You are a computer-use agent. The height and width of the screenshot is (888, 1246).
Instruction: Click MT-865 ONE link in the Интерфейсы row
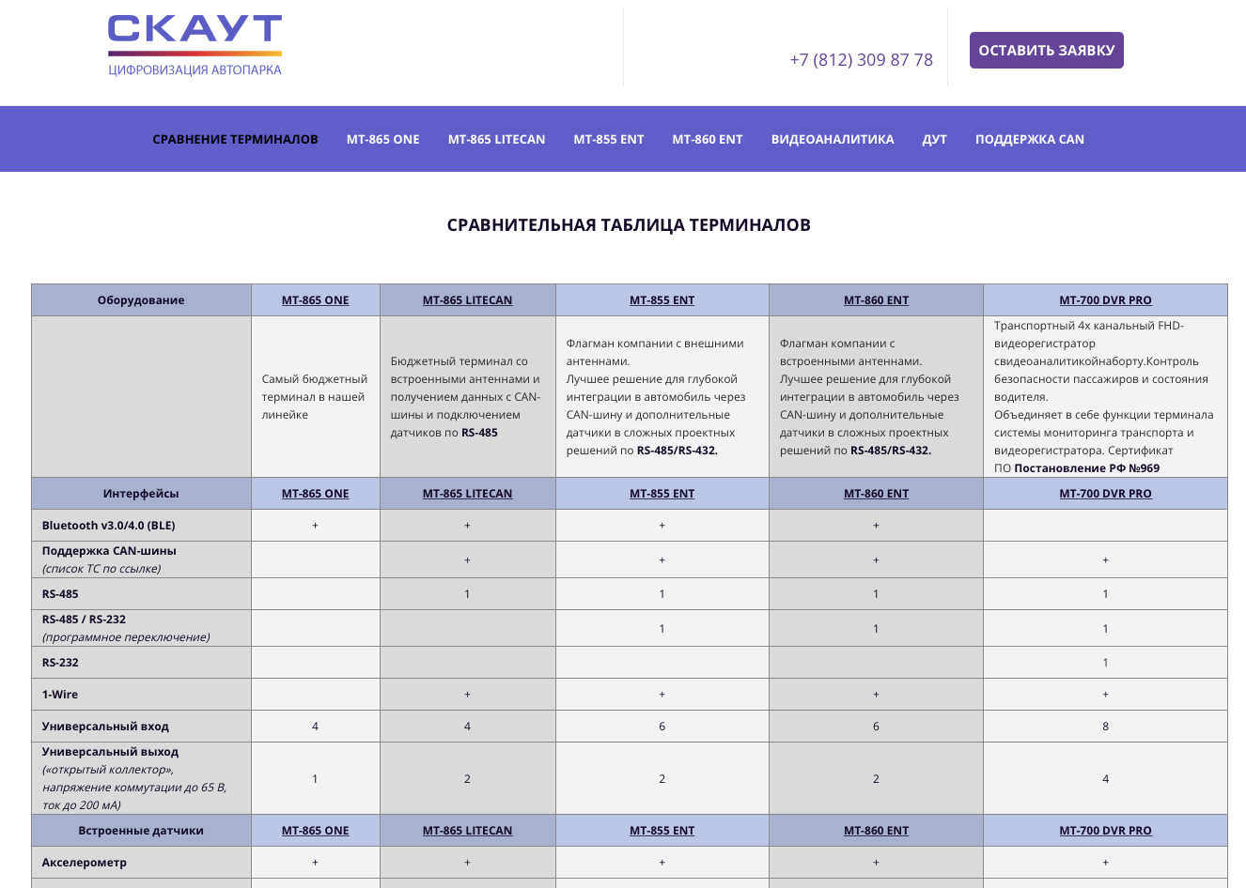pos(315,494)
